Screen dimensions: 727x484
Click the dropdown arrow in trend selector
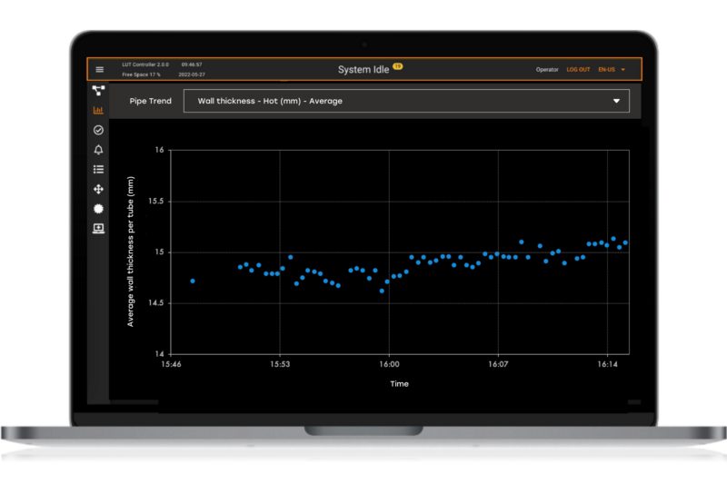(x=616, y=101)
